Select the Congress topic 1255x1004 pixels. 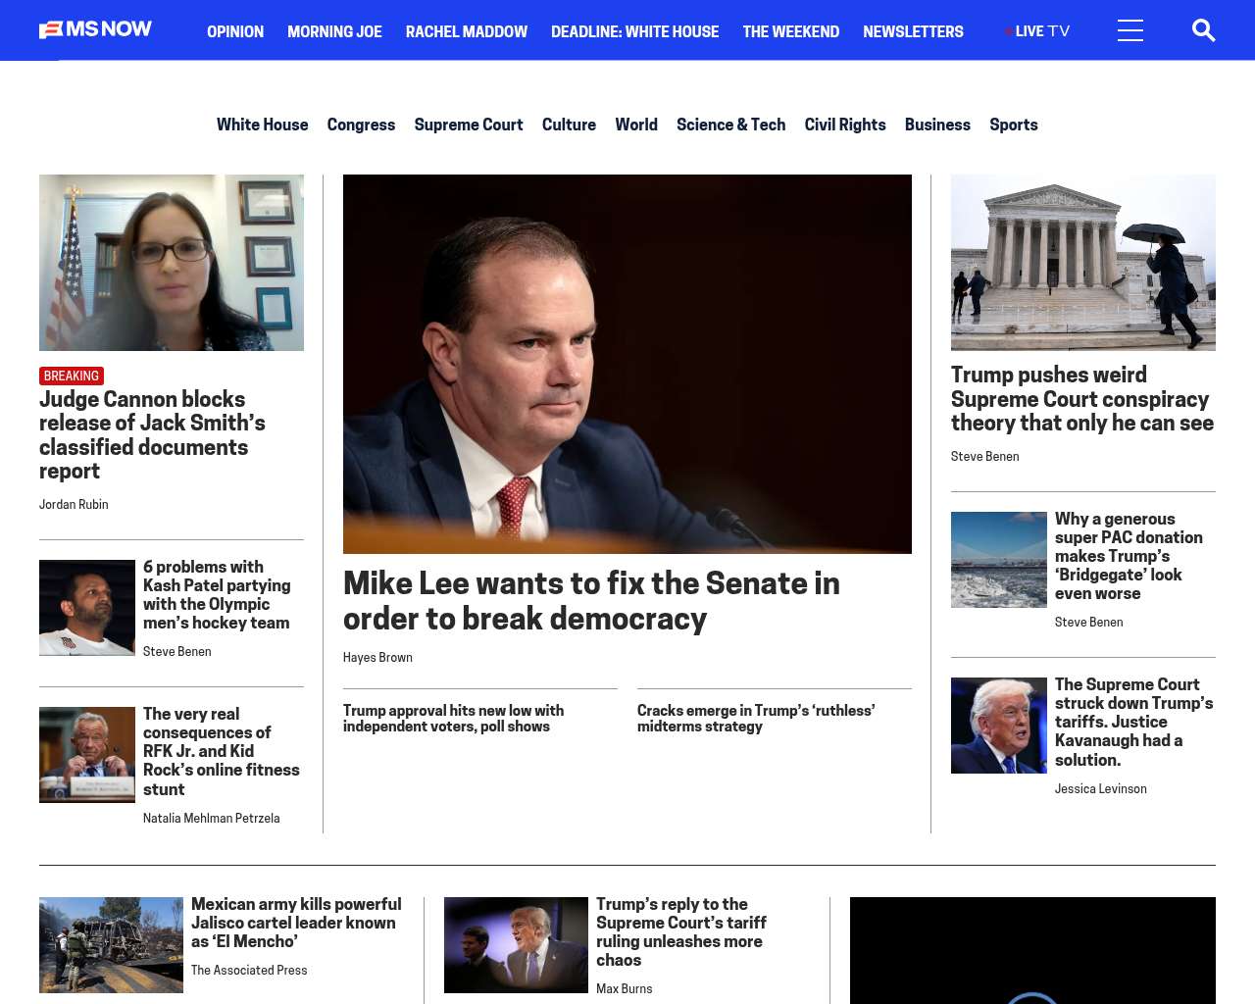coord(361,125)
